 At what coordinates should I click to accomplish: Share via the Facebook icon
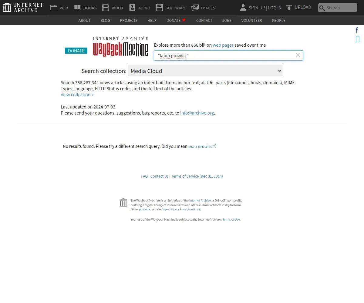[x=357, y=30]
